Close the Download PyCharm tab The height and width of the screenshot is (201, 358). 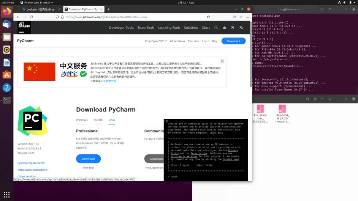click(101, 9)
